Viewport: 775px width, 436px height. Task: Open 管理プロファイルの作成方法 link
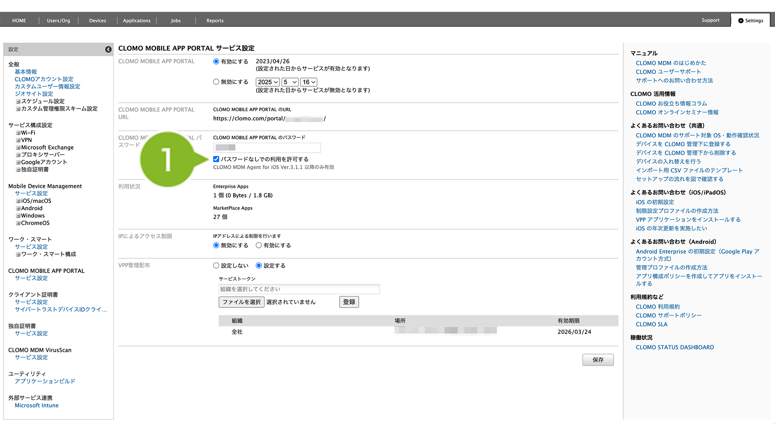672,268
